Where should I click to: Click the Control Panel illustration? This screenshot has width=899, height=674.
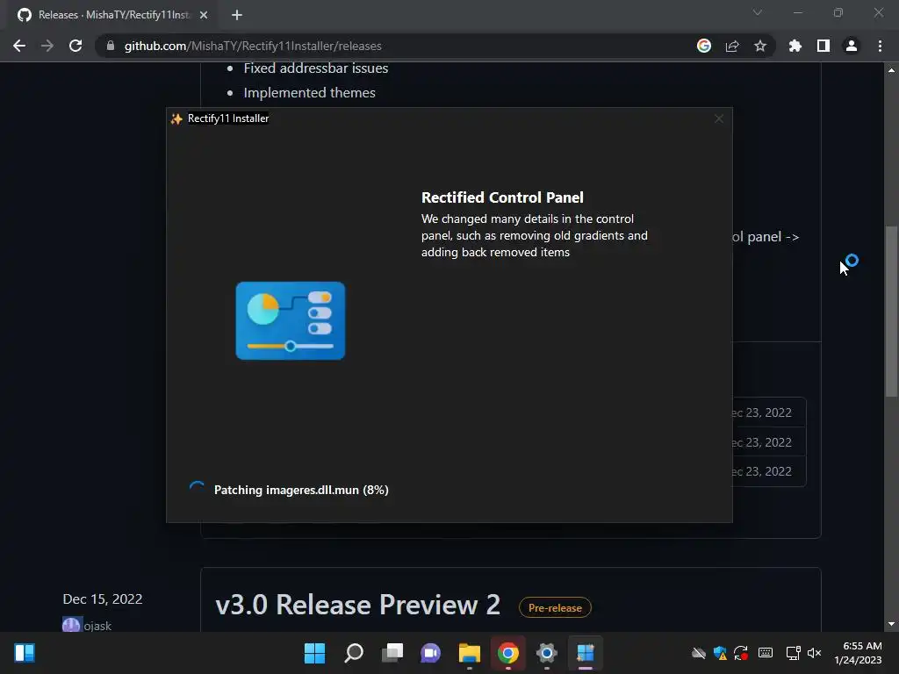click(291, 320)
